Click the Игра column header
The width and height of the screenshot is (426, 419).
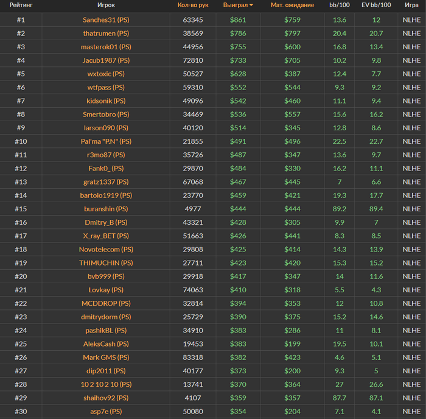[411, 5]
